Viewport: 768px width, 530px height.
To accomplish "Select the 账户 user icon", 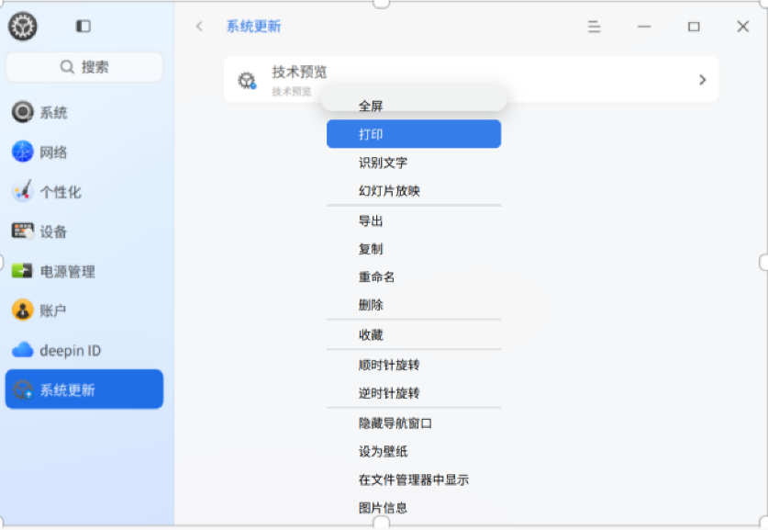I will pos(23,310).
